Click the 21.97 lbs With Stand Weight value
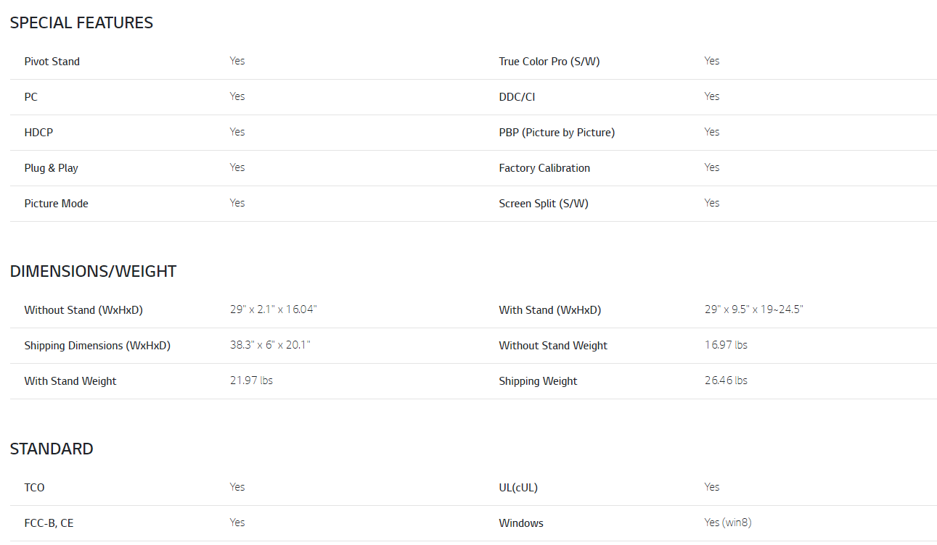Screen dimensions: 937x545 pyautogui.click(x=251, y=380)
